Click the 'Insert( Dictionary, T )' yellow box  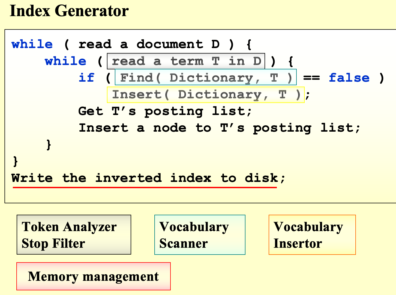[206, 95]
